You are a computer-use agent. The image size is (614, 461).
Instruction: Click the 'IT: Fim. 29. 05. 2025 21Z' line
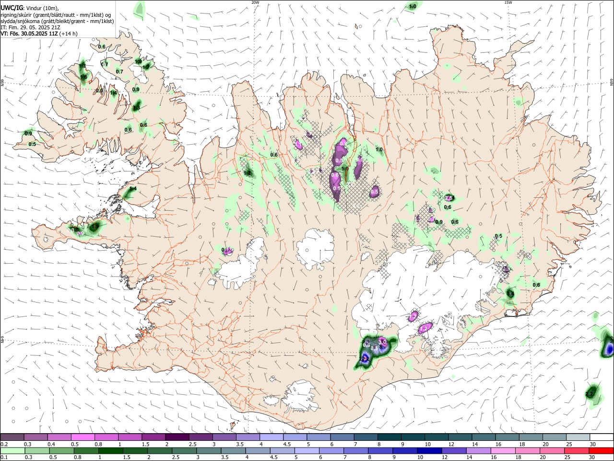point(30,27)
